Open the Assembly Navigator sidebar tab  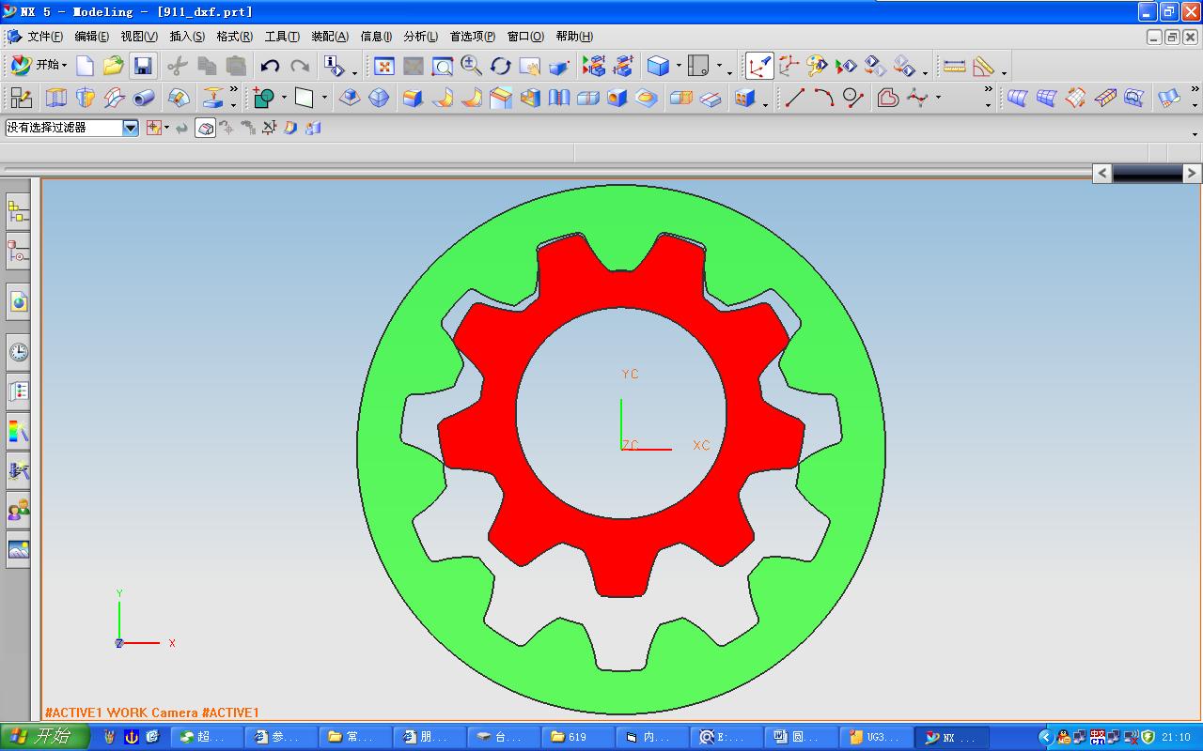tap(18, 213)
